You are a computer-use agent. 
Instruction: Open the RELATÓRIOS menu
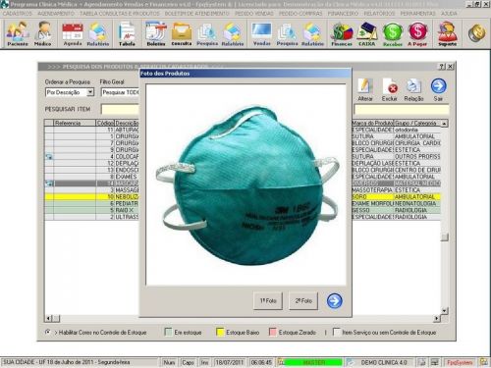click(379, 14)
